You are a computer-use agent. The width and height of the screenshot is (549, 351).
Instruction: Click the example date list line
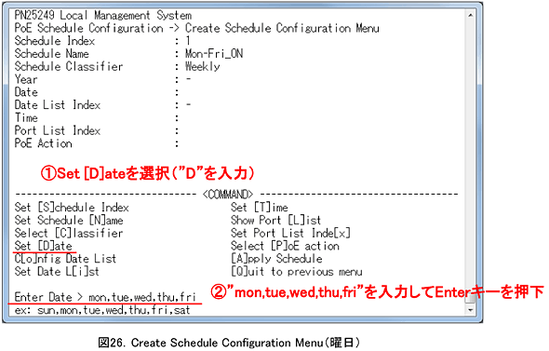click(x=102, y=310)
